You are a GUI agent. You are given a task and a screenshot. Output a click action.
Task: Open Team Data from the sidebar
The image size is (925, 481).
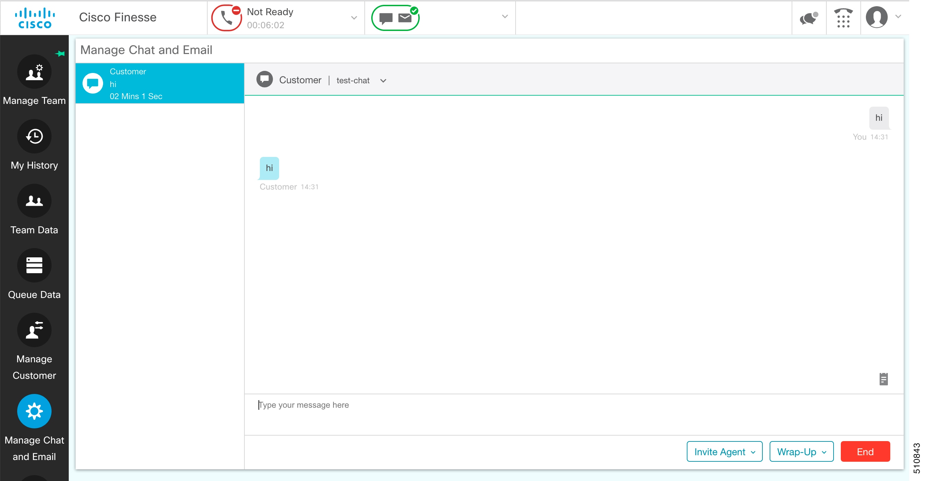[34, 201]
